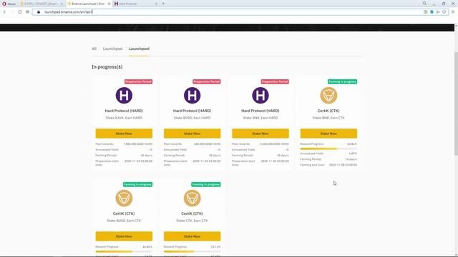
Task: Go forward to the next page
Action: (12, 12)
